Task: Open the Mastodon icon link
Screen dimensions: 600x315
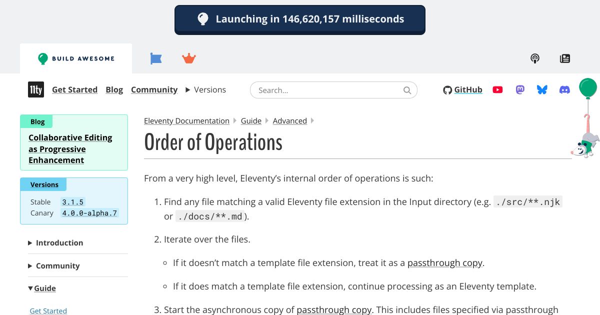Action: click(x=520, y=89)
